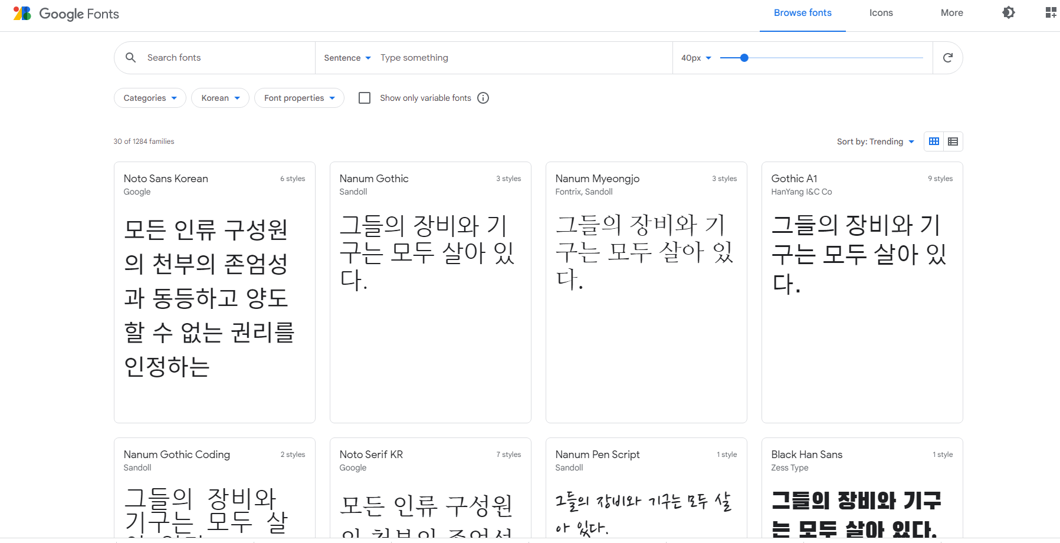
Task: Switch to list view icon
Action: point(953,141)
